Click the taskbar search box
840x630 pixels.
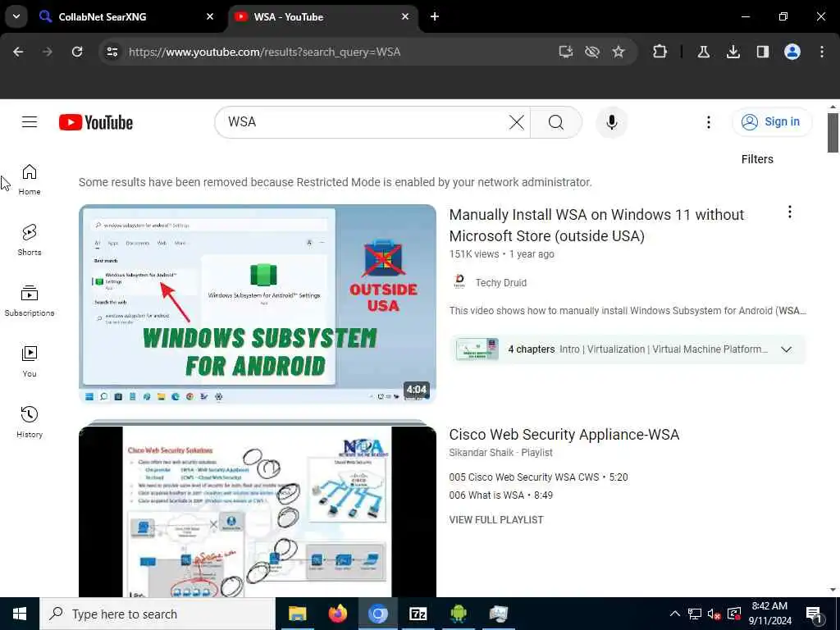coord(157,614)
